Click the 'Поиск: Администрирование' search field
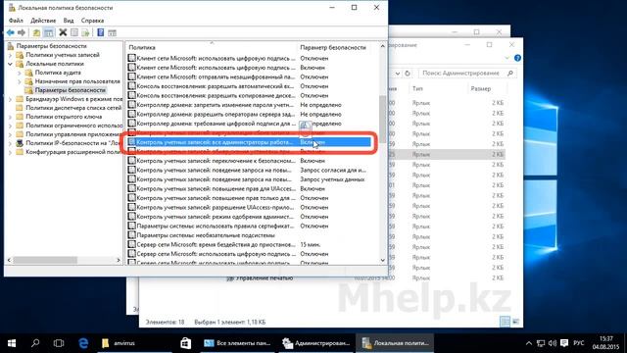This screenshot has height=353, width=627. click(460, 74)
